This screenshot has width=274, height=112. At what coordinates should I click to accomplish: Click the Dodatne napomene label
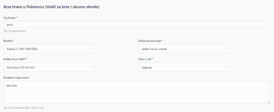16,78
